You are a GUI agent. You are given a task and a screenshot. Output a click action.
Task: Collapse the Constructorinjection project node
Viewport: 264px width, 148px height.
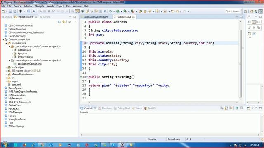point(3,39)
